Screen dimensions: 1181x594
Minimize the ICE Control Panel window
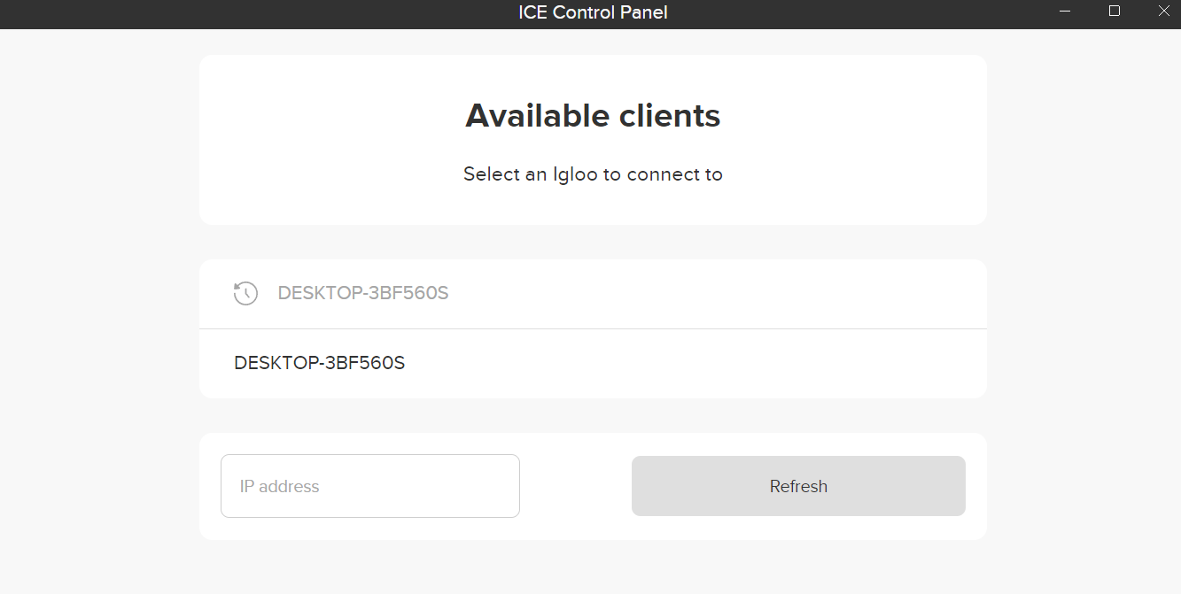click(x=1064, y=12)
